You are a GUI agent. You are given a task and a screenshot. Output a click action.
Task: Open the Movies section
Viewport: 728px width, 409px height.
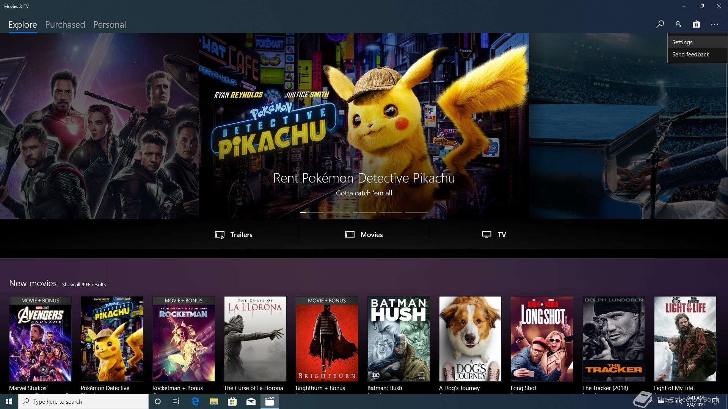tap(364, 235)
